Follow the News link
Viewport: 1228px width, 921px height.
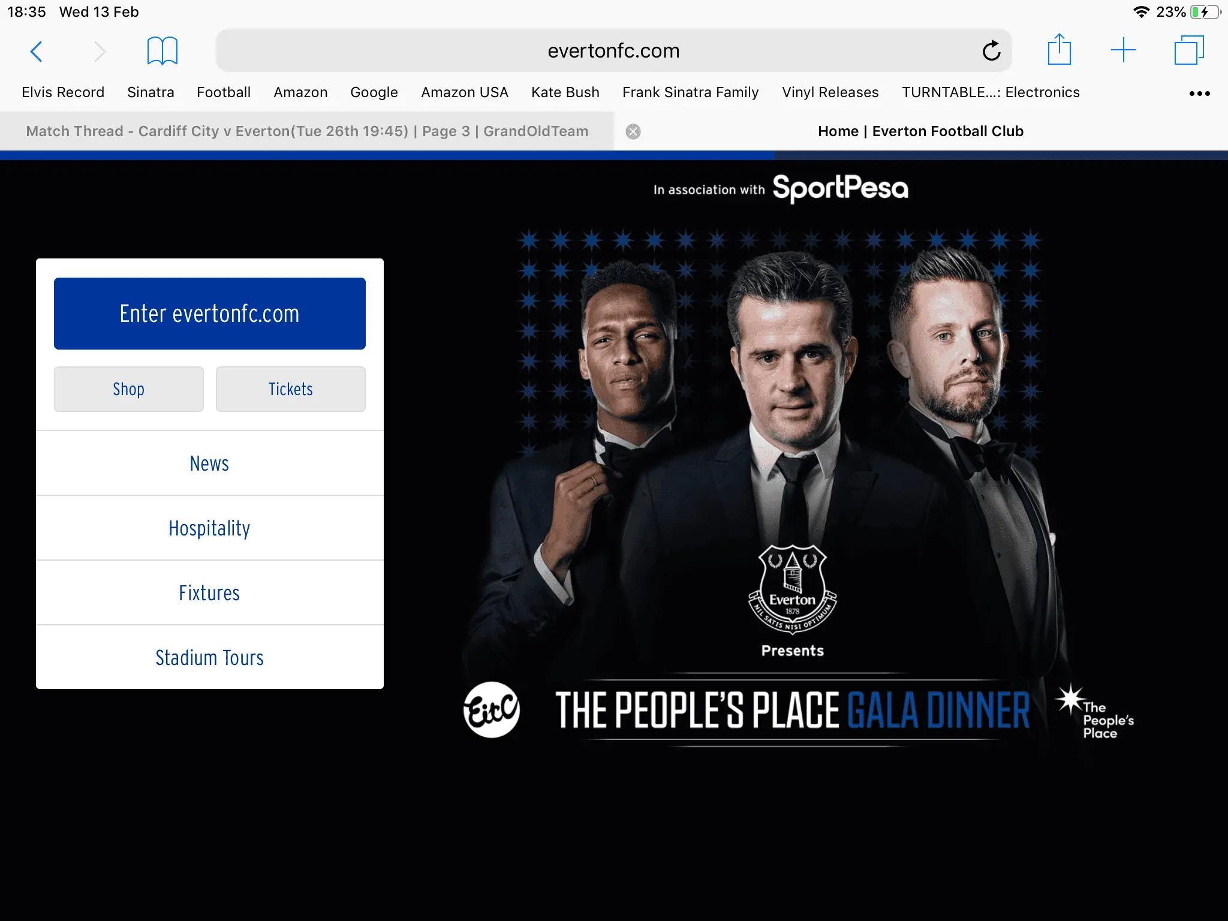click(210, 463)
